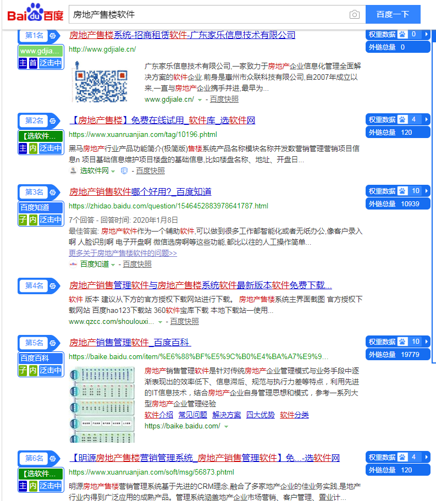Image resolution: width=436 pixels, height=501 pixels.
Task: Click the 保 verified shield icon
Action: 124,171
